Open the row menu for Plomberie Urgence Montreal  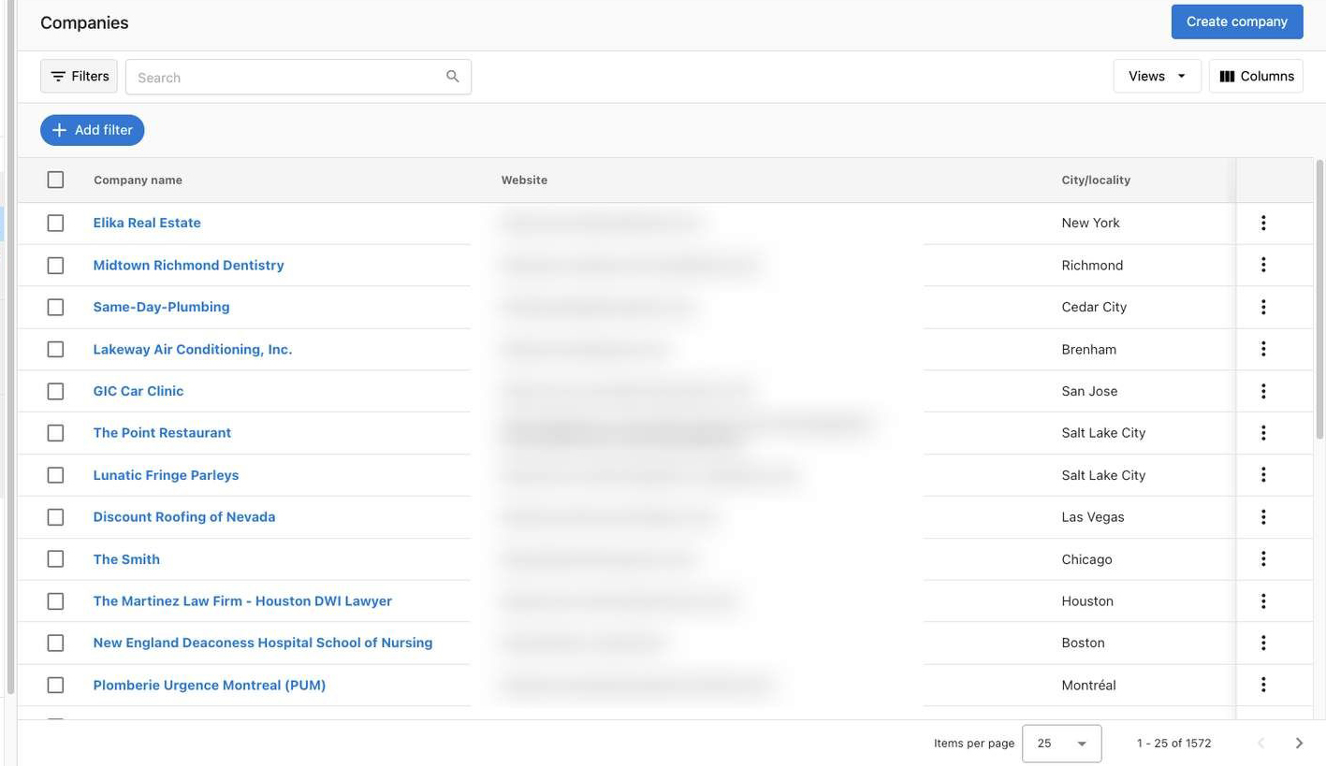pos(1263,685)
